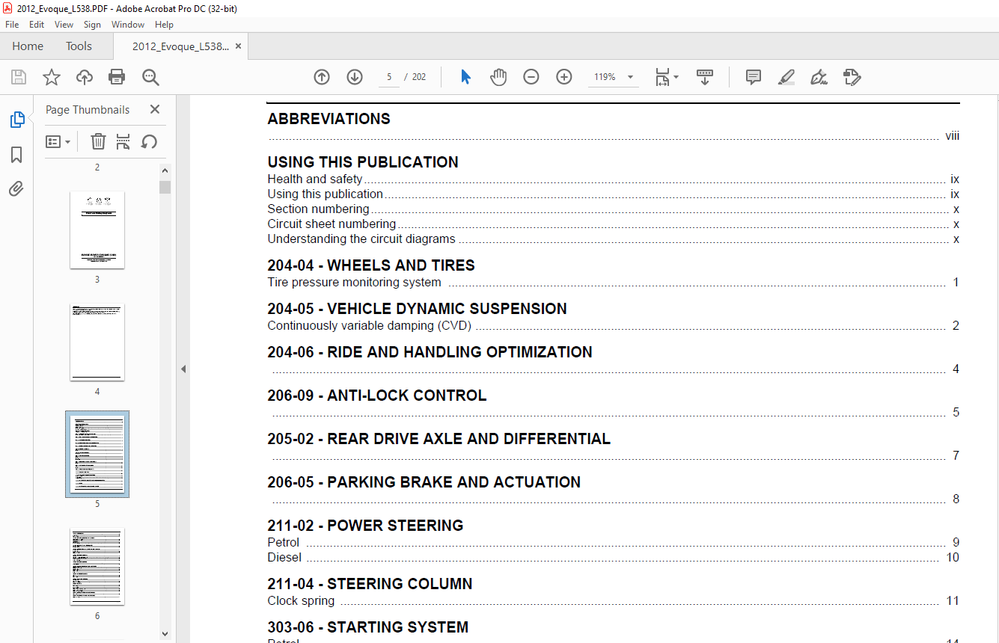Click the Save file icon
999x643 pixels.
19,77
